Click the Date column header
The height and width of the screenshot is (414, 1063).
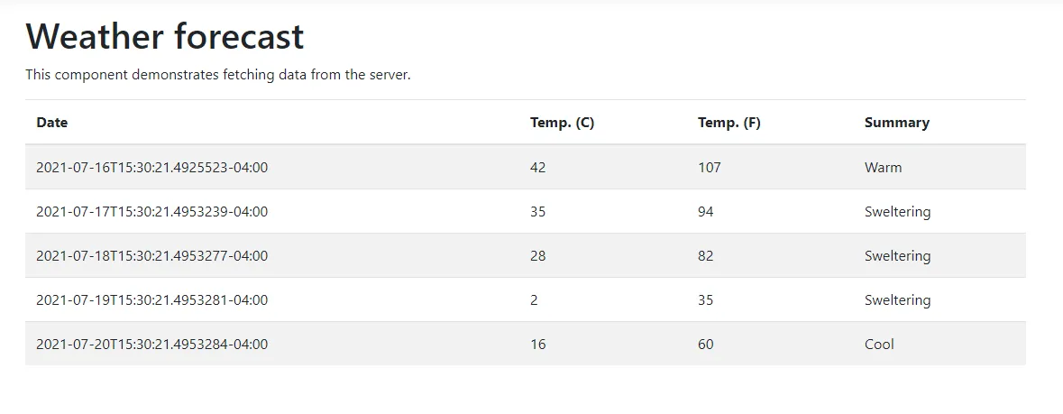[52, 123]
